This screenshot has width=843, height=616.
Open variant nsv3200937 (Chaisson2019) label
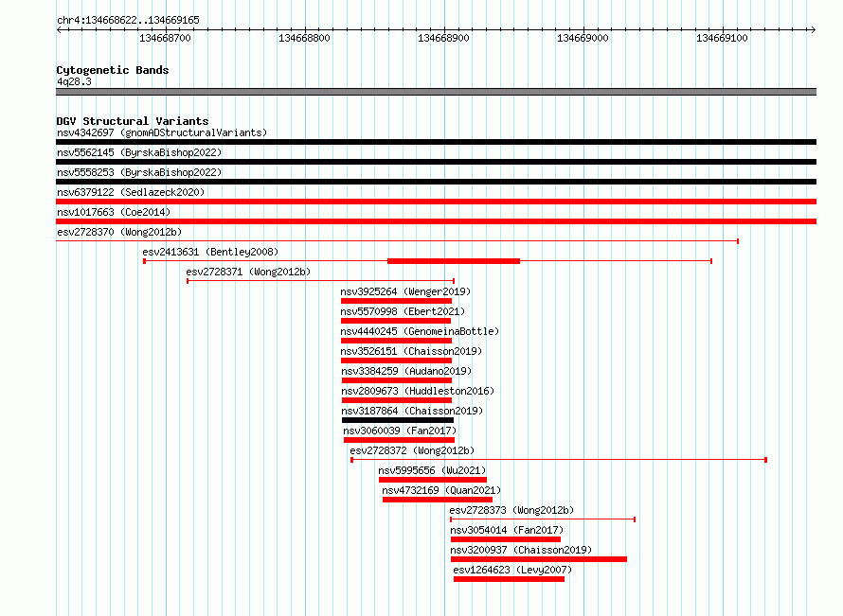coord(521,550)
